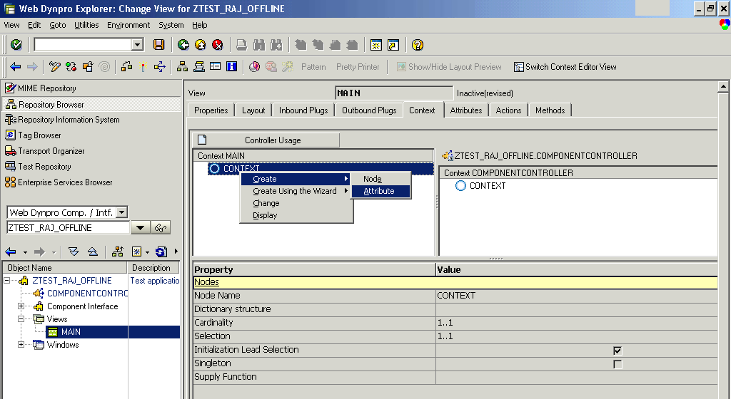Open the command field dropdown arrow

pos(138,45)
